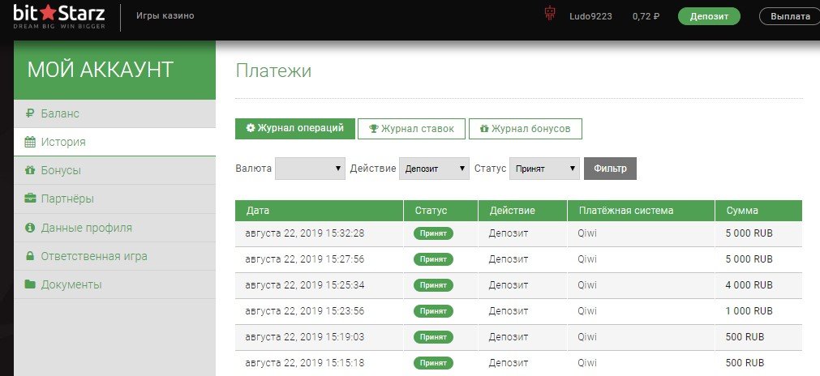Click the folder icon next to Документы

coord(30,284)
